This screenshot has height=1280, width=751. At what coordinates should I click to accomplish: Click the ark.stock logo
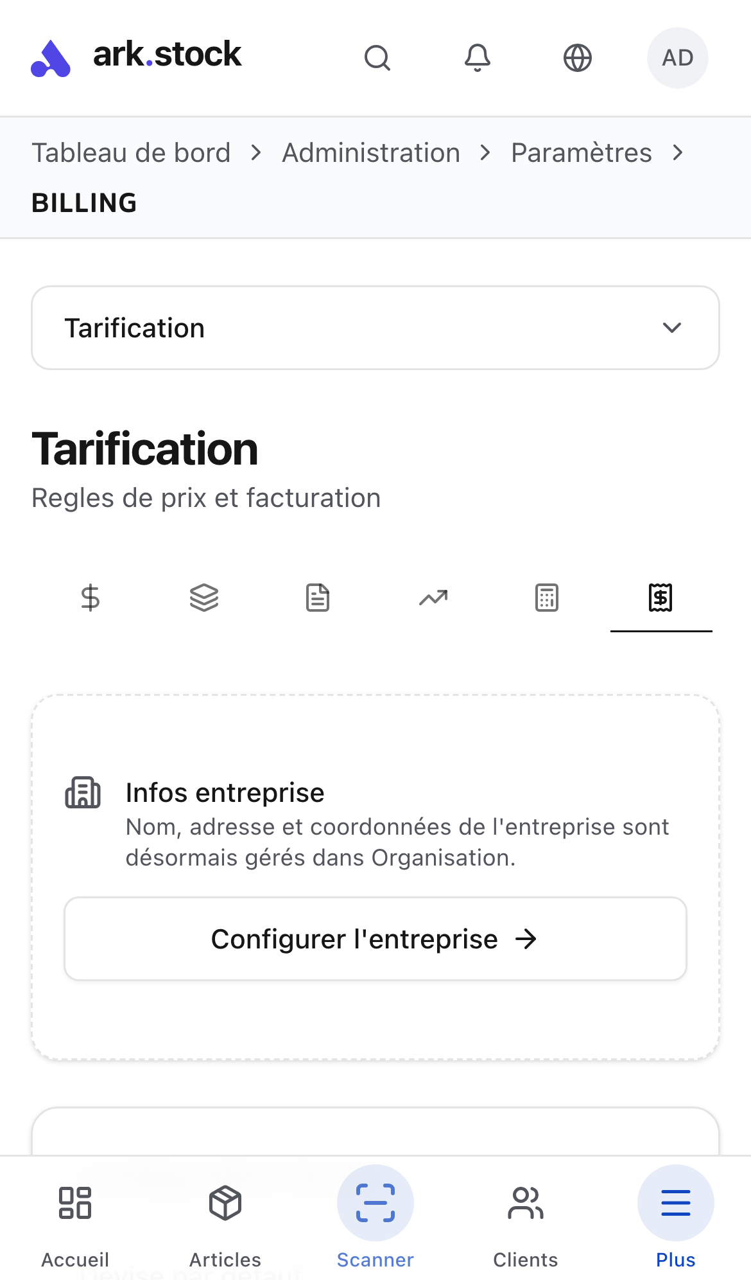[136, 57]
